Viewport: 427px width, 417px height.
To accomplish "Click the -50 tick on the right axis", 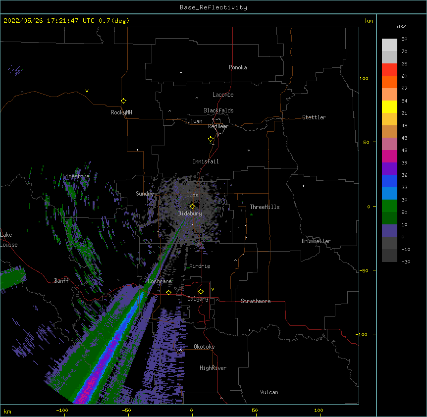I will click(x=364, y=270).
